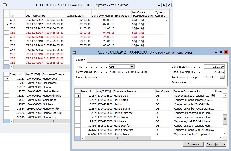This screenshot has height=151, width=231.
Task: Minimize the Сертификат Список window
Action: click(x=159, y=5)
